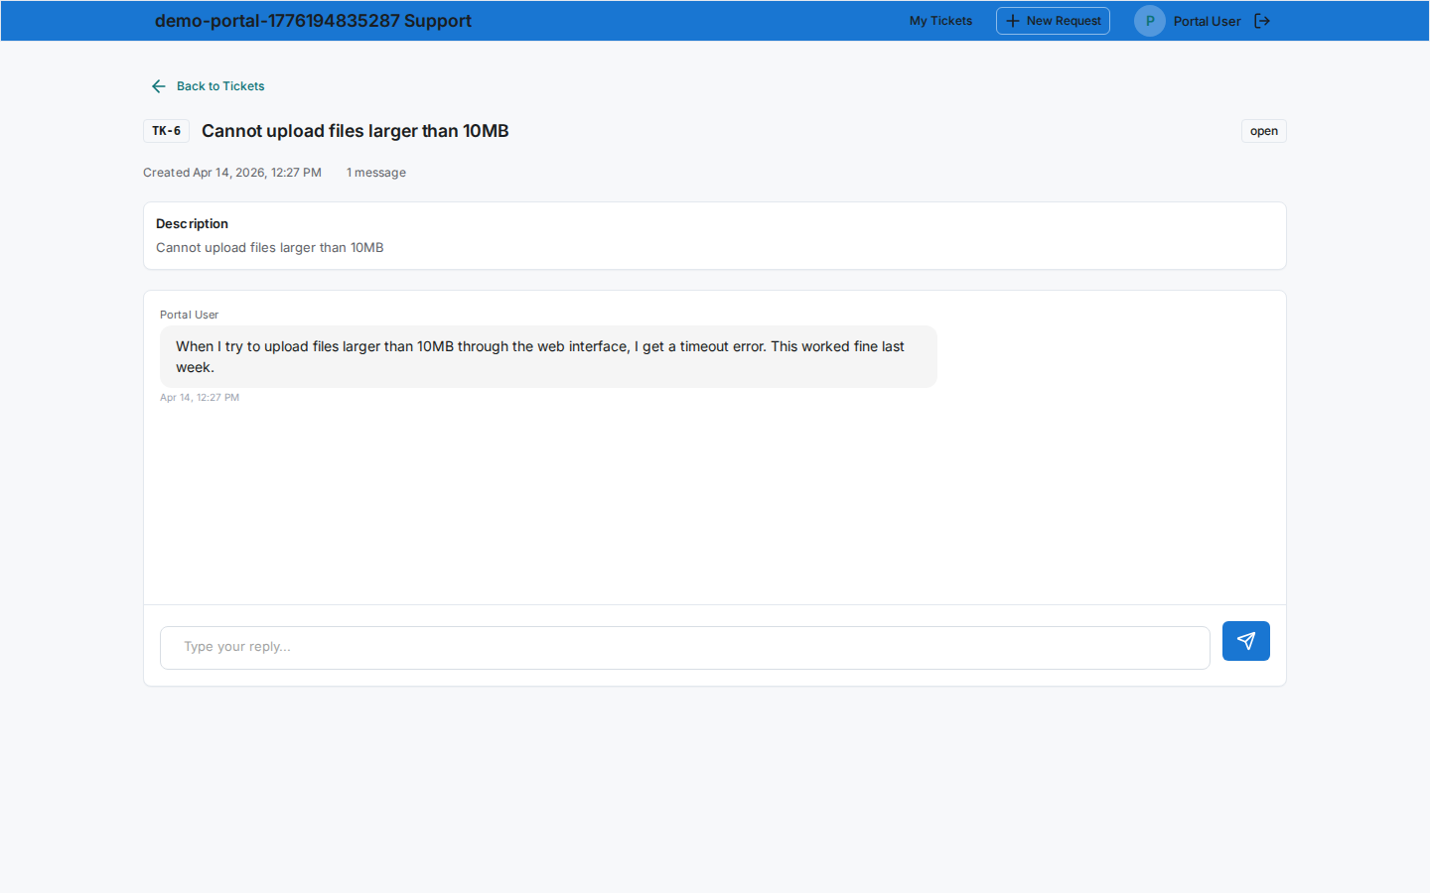Click the New Request button
Screen dimensions: 1430x893
(1053, 20)
